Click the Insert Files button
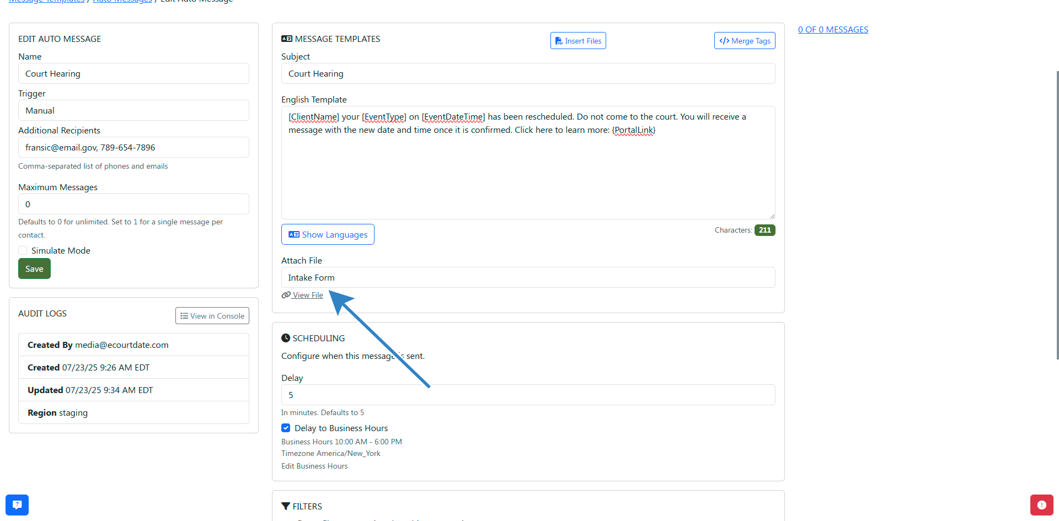The width and height of the screenshot is (1059, 521). (578, 41)
